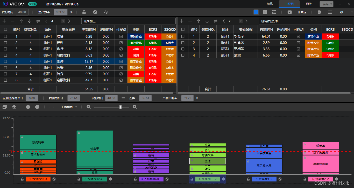Image resolution: width=354 pixels, height=188 pixels.
Task: Switch to the bar chart view
Action: pos(265,12)
